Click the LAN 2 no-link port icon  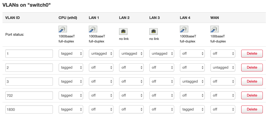tap(123, 31)
